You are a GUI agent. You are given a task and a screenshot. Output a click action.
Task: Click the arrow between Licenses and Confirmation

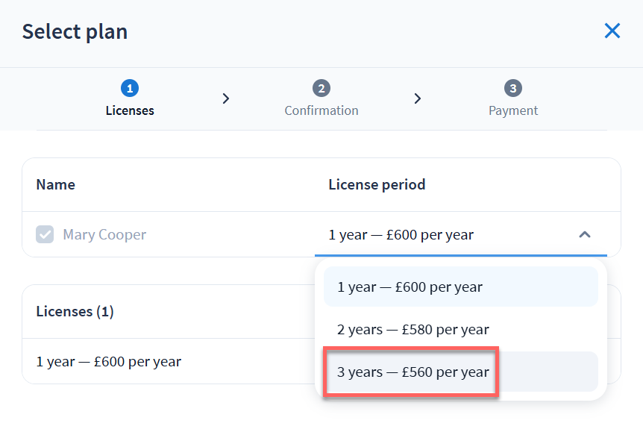(x=226, y=98)
